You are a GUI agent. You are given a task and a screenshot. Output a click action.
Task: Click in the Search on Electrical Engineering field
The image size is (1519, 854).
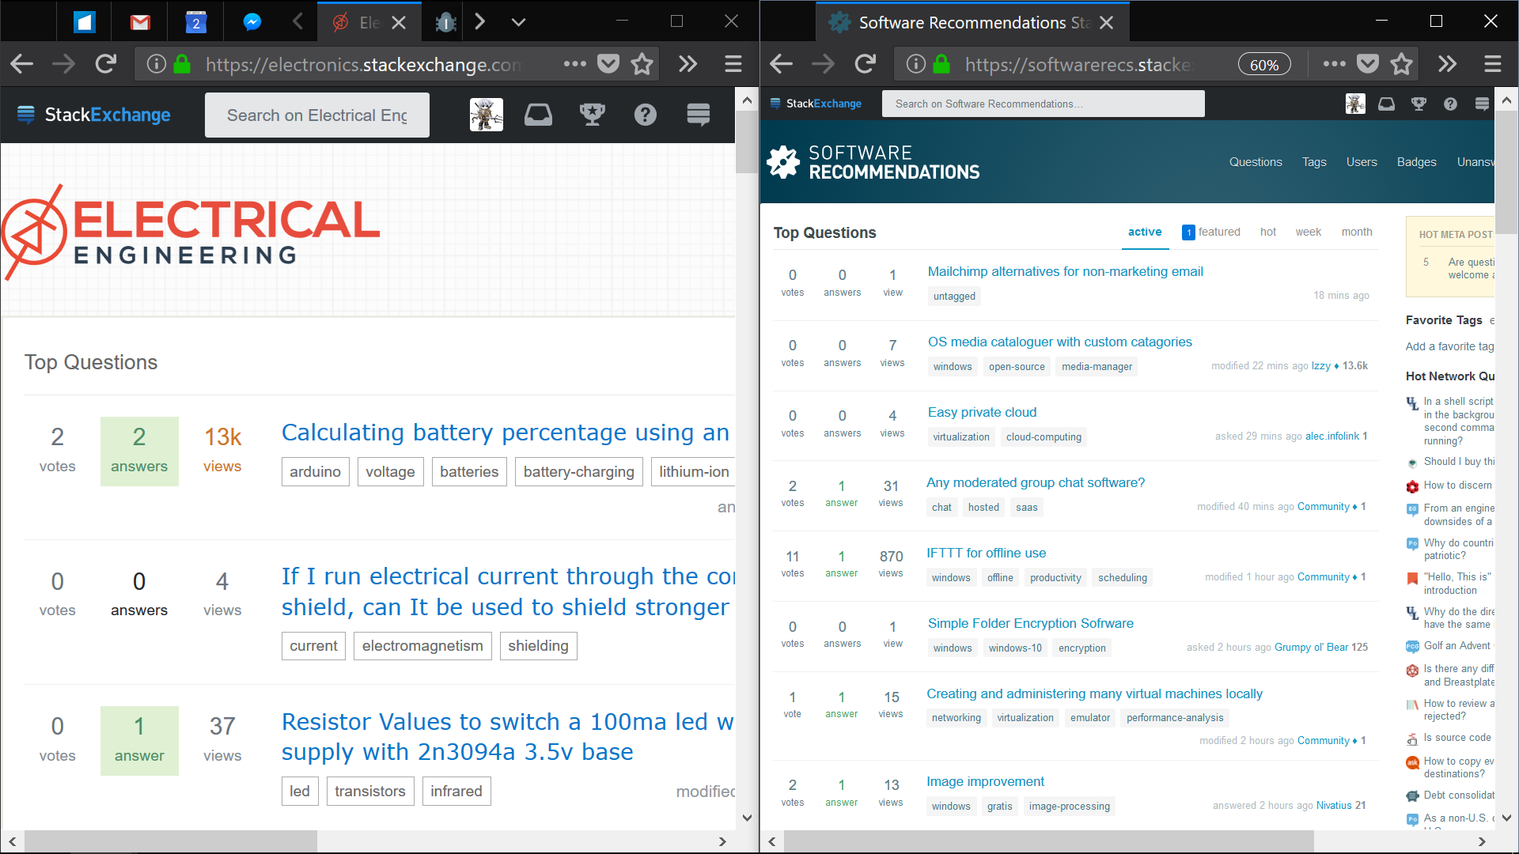point(316,115)
